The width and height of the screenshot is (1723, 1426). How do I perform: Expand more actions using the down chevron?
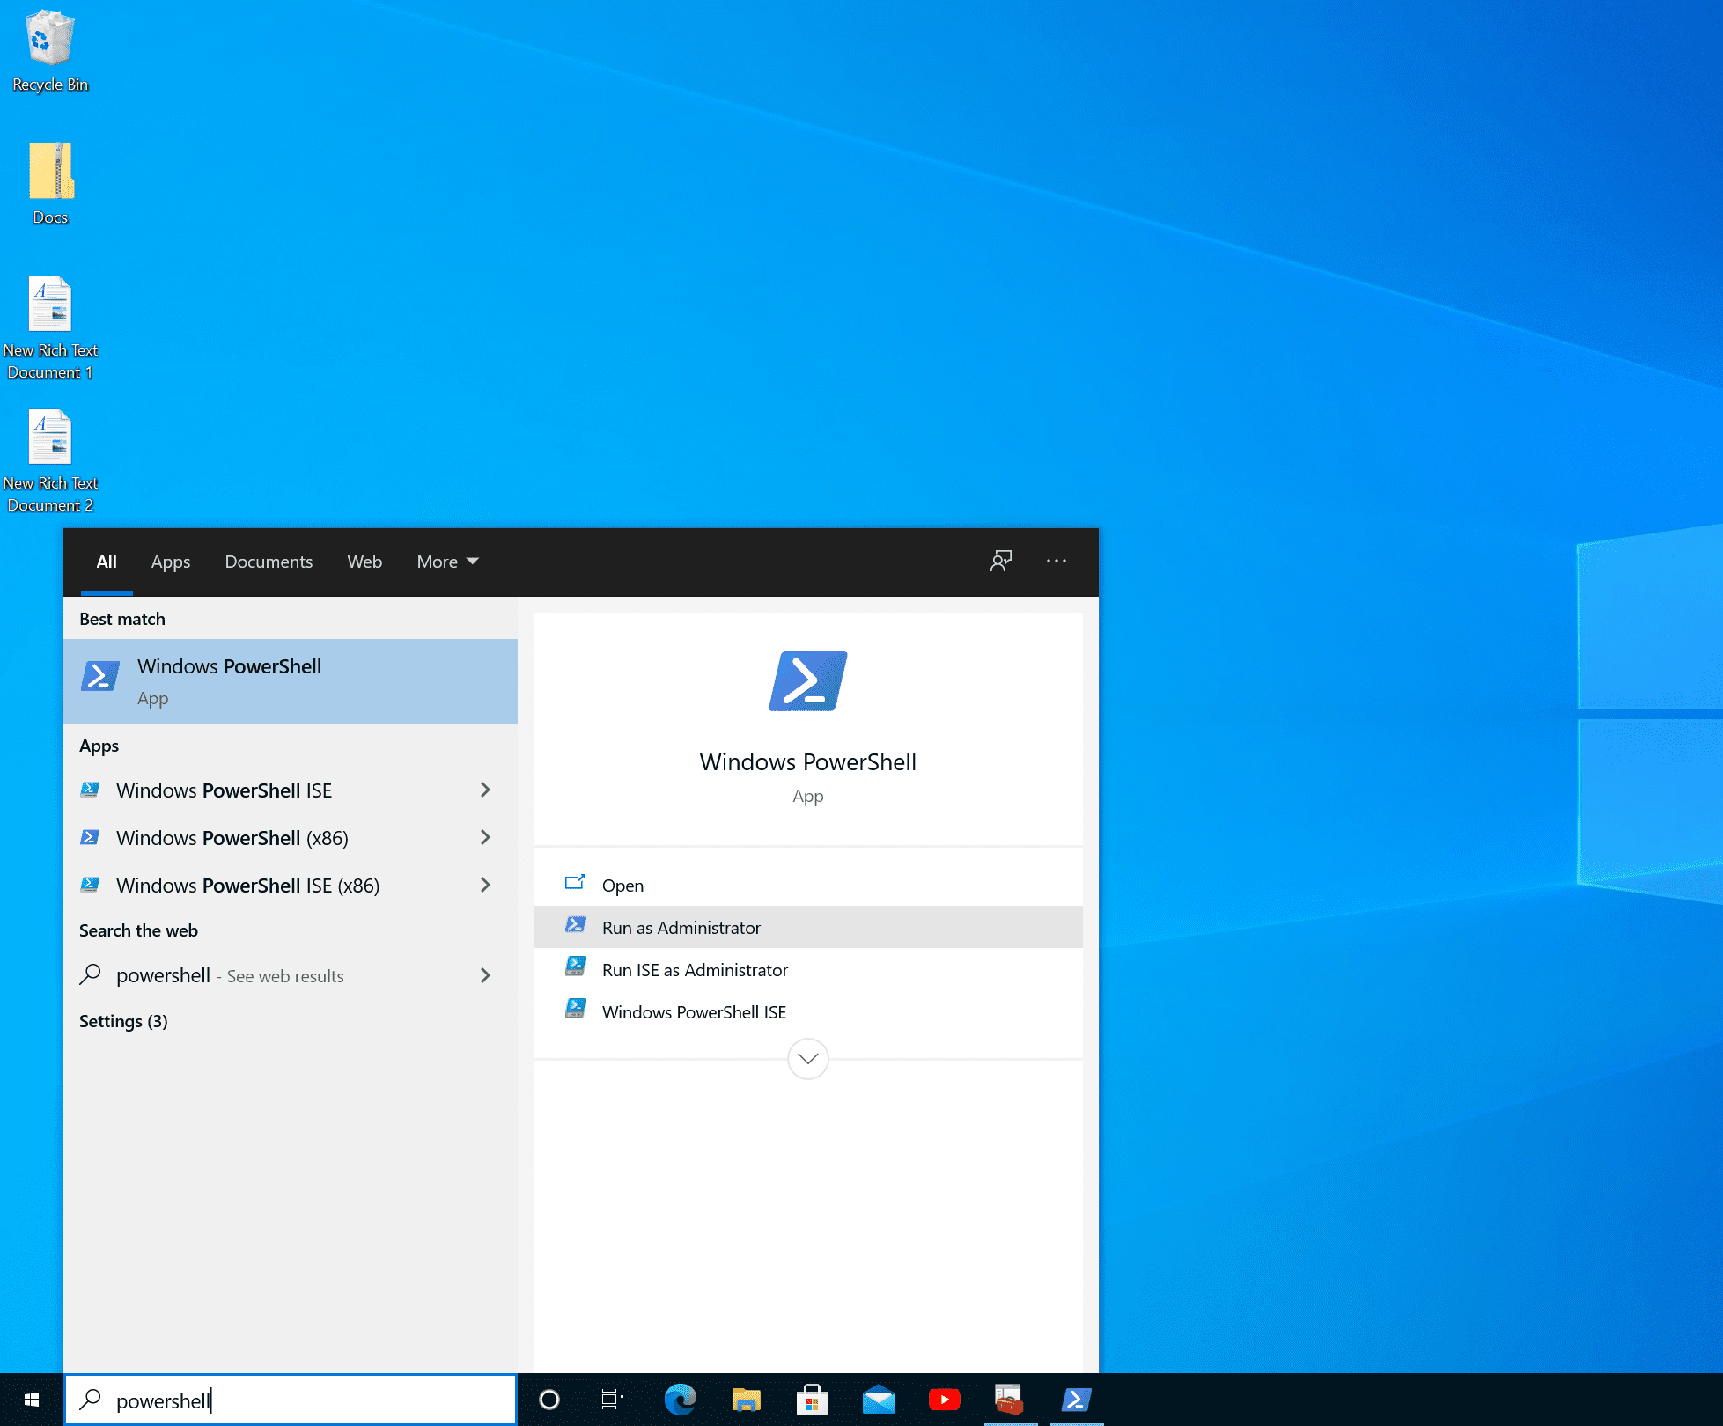(x=806, y=1059)
